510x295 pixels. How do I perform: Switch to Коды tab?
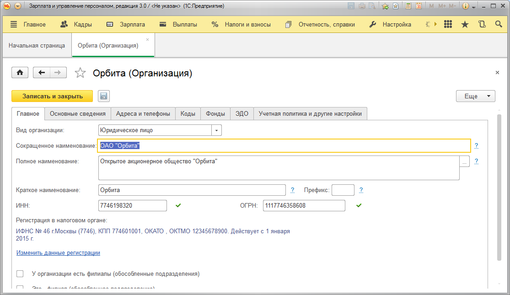point(188,114)
